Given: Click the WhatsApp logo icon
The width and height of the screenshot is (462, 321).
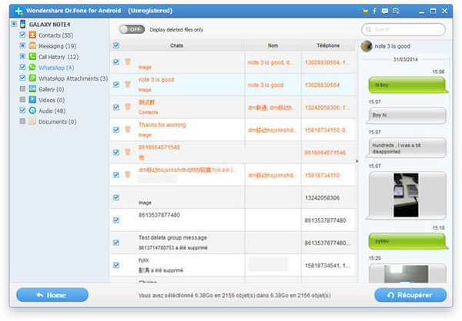Looking at the screenshot, I should (32, 68).
